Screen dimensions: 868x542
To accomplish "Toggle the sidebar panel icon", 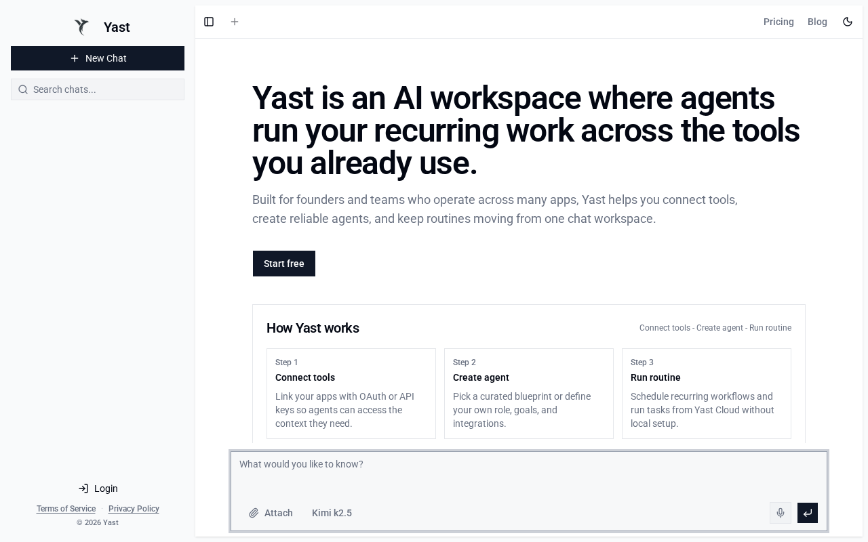I will [209, 22].
